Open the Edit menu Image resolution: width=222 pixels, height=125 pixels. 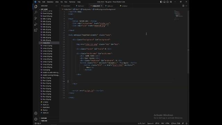coord(44,2)
